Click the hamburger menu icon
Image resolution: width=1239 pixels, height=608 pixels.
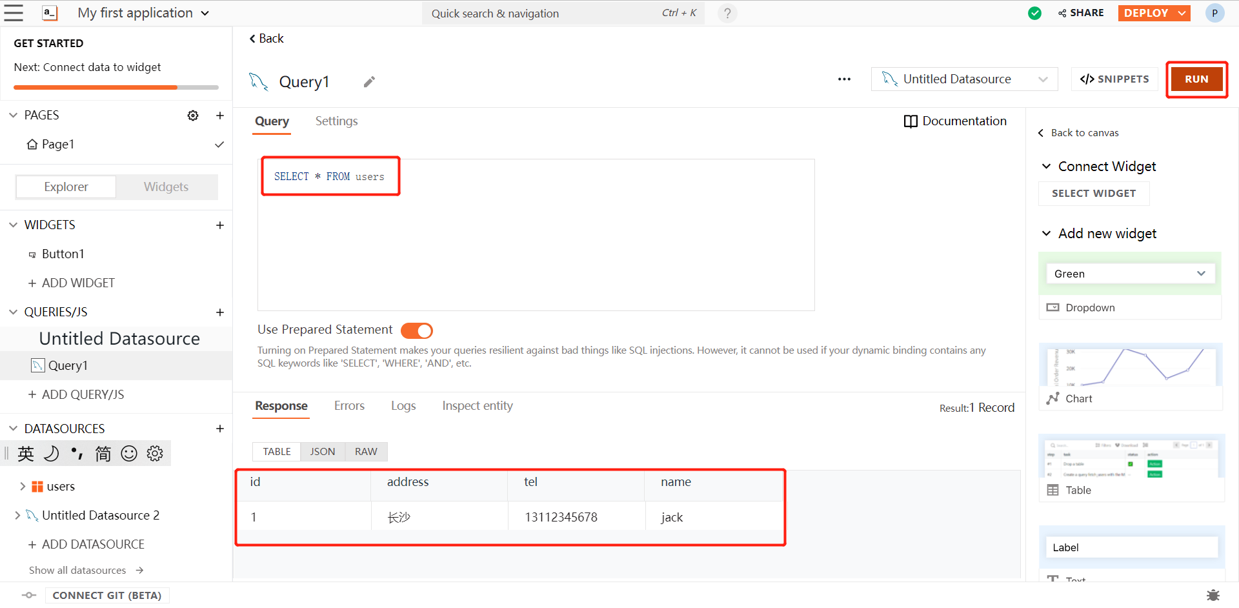coord(14,13)
